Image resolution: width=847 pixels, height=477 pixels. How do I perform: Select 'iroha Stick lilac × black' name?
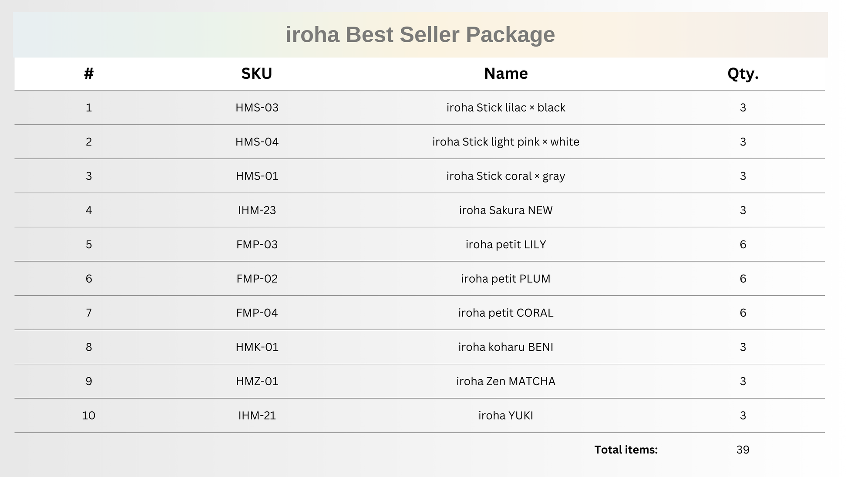pos(506,108)
